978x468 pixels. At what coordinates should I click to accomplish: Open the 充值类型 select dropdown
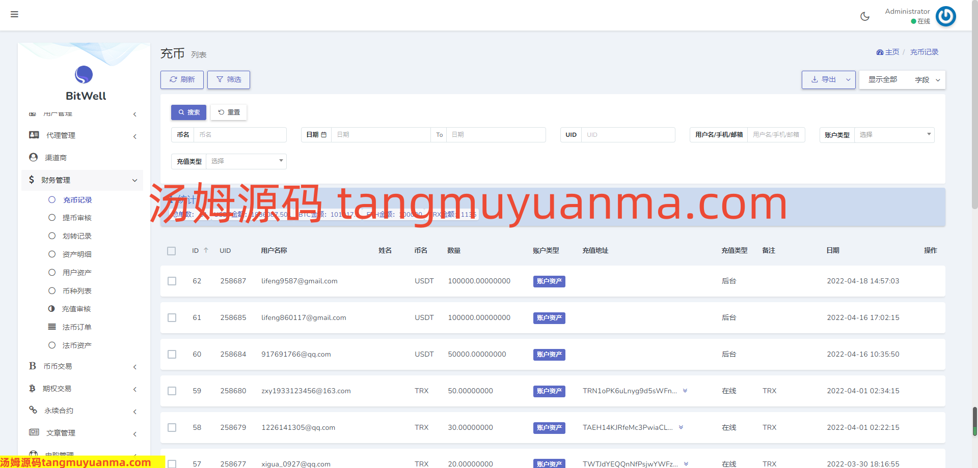coord(246,161)
